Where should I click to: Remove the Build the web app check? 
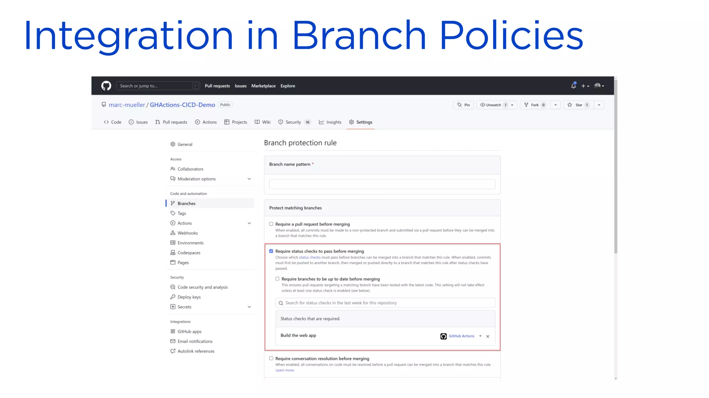[487, 336]
